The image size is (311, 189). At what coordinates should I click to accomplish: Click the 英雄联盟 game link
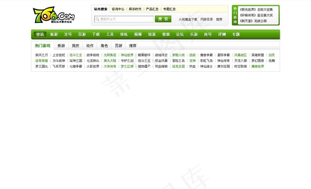coord(258,55)
